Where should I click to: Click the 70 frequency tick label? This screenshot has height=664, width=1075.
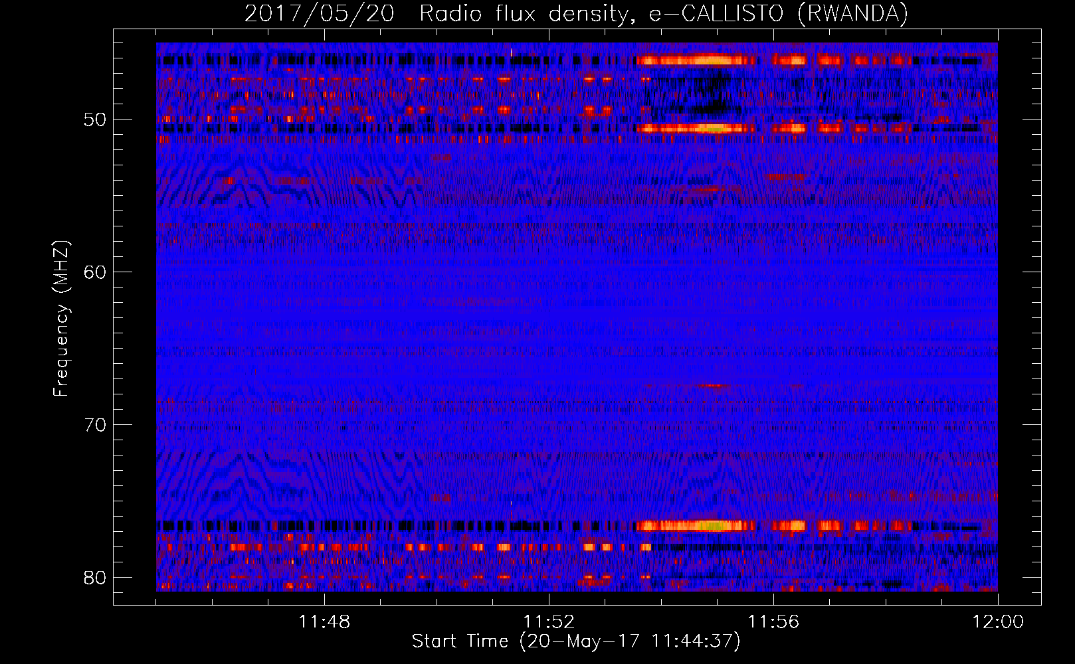95,425
